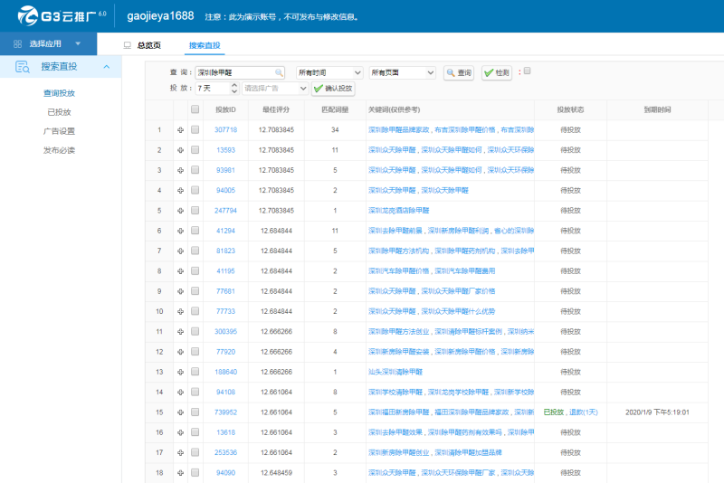
Task: Increase the 7天 spinner value
Action: (234, 85)
